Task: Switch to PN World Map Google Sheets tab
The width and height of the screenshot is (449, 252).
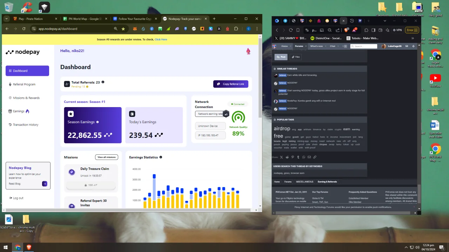Action: coord(85,19)
